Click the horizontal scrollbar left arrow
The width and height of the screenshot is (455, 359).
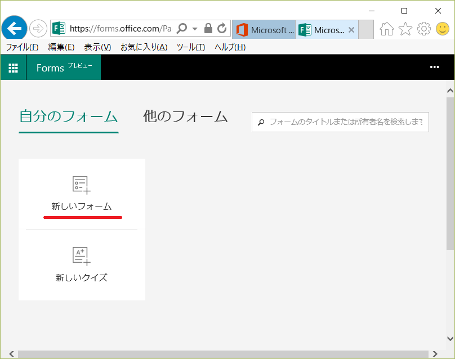pos(11,354)
